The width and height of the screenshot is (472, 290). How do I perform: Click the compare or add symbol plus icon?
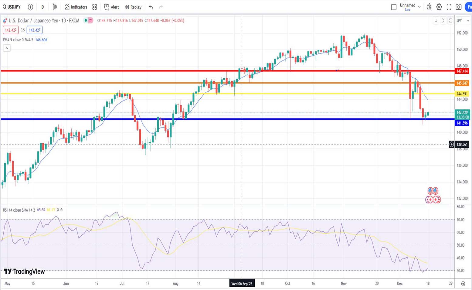tap(30, 7)
